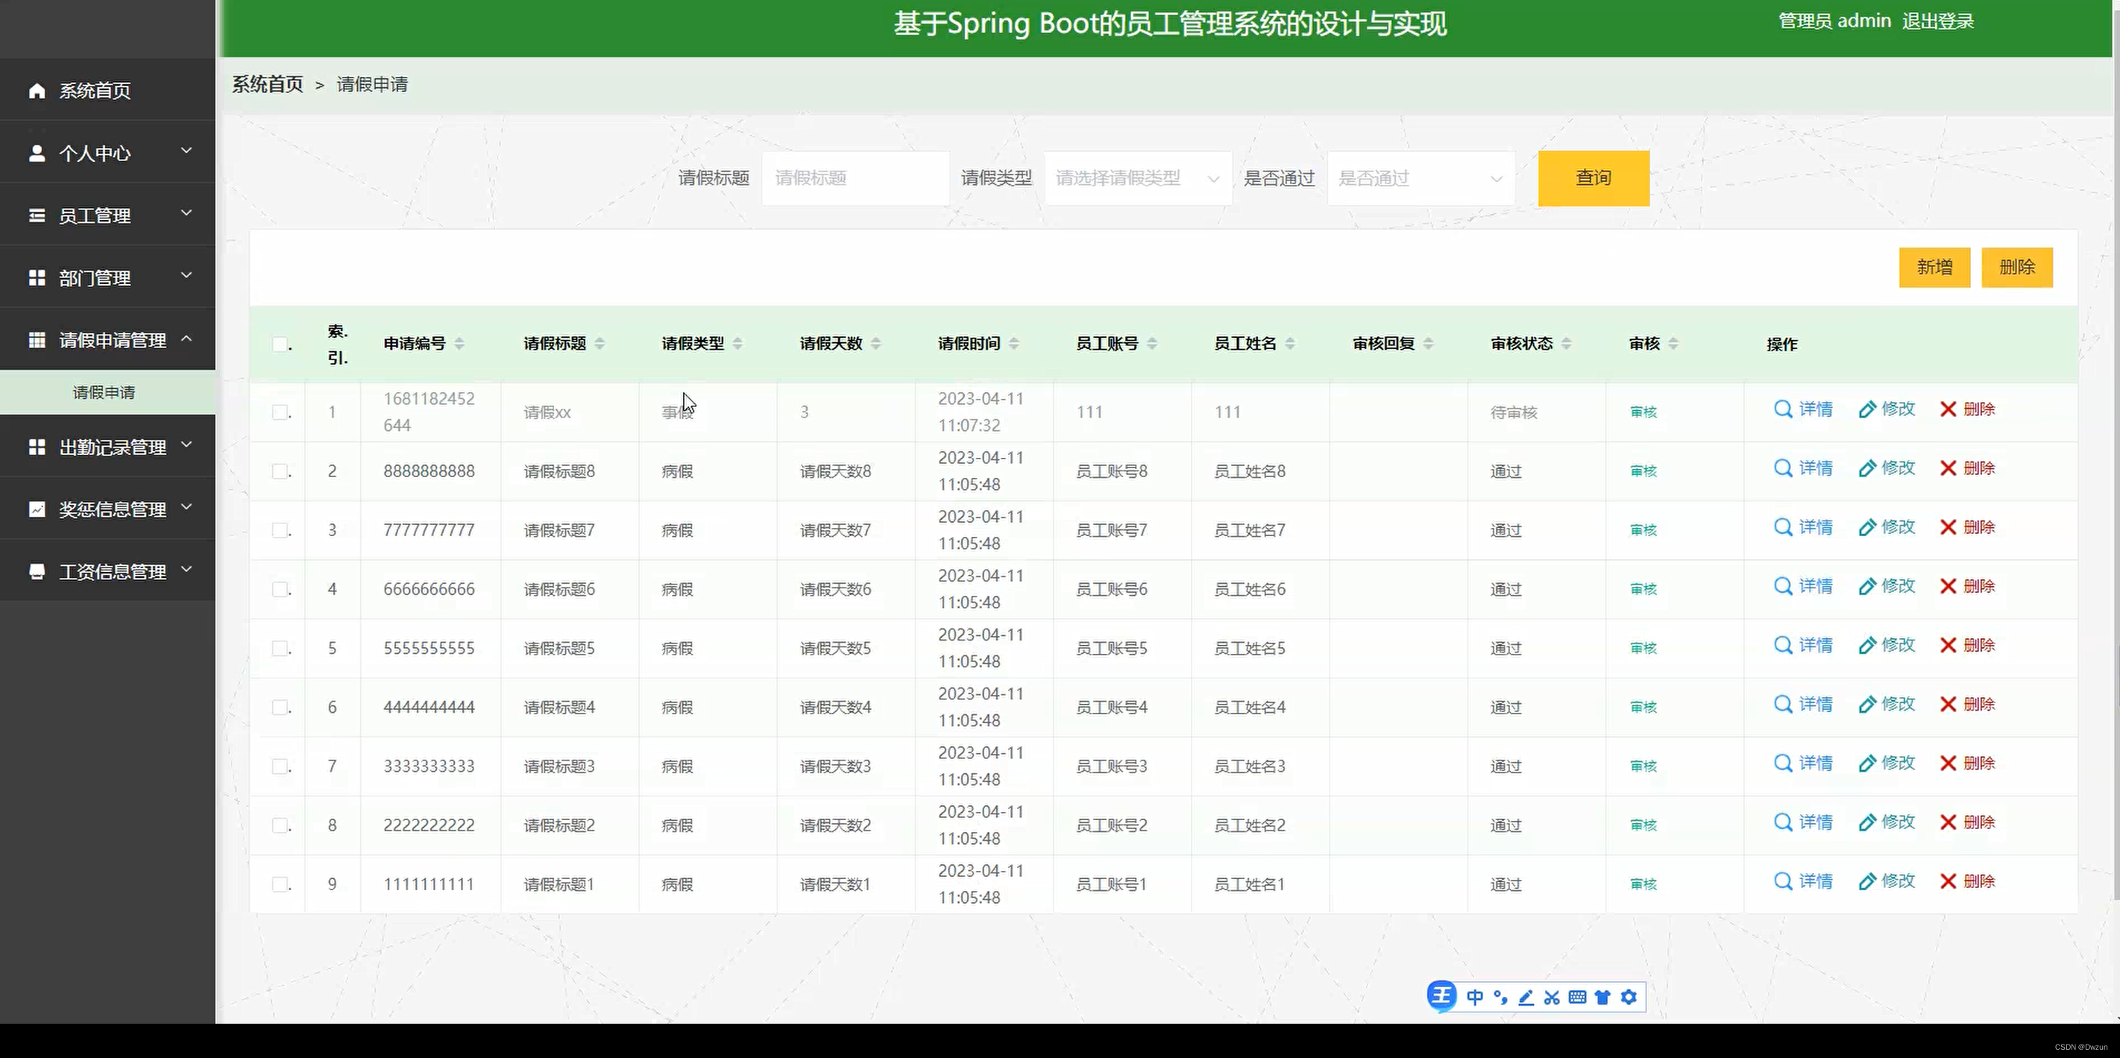Expand the 员工管理 menu chevron

(x=187, y=213)
